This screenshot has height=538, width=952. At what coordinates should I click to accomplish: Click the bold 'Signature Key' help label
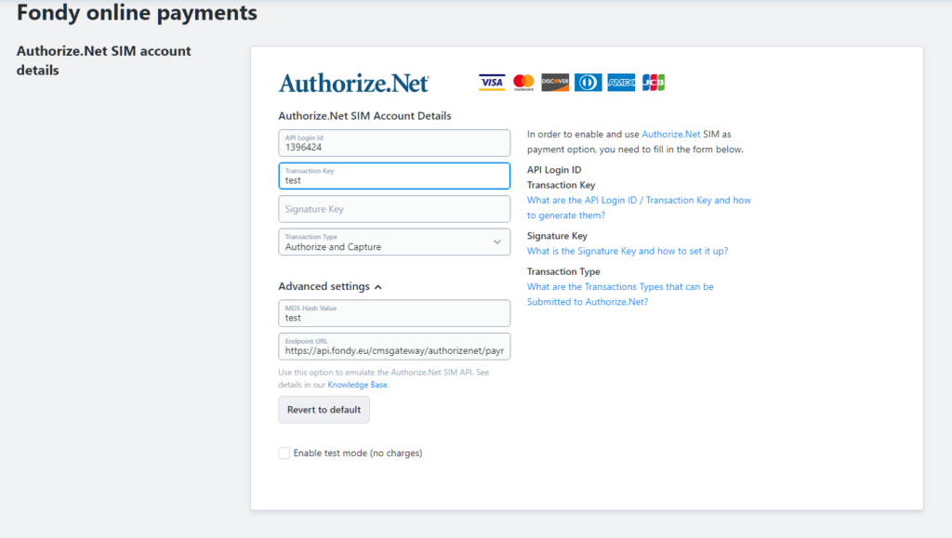pos(558,236)
